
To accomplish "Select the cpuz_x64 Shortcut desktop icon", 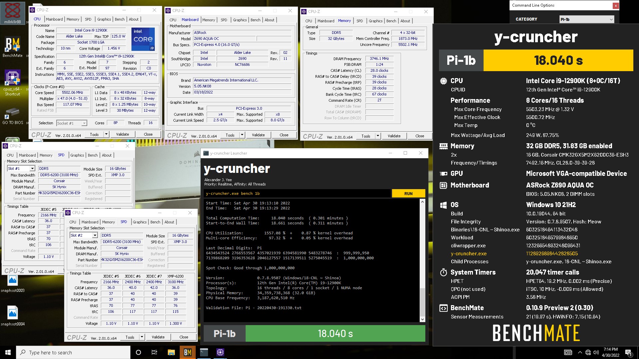I will pyautogui.click(x=13, y=83).
